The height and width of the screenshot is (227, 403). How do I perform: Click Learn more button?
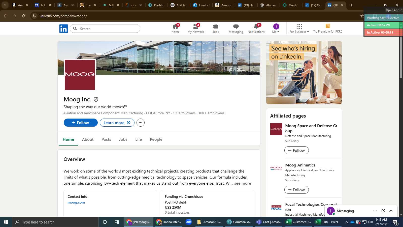(117, 123)
